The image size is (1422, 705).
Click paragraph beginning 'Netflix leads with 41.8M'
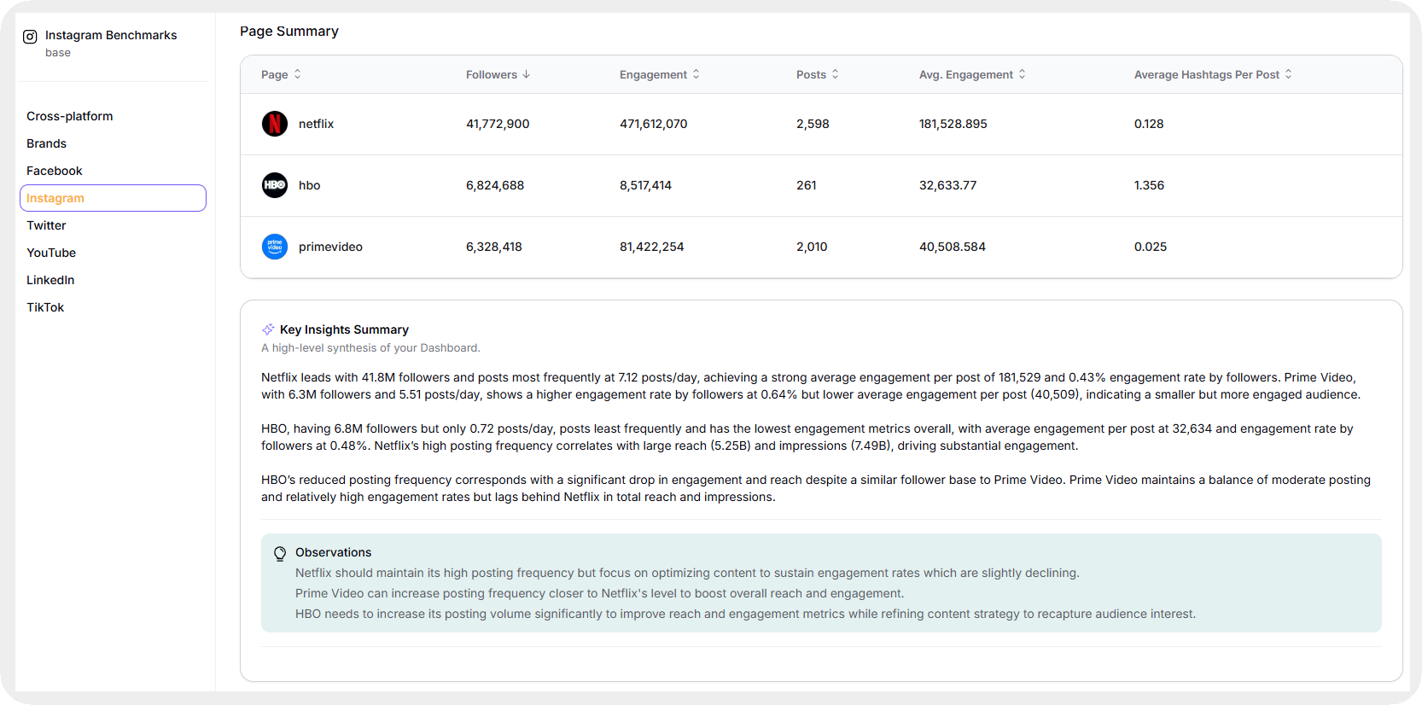[x=811, y=386]
